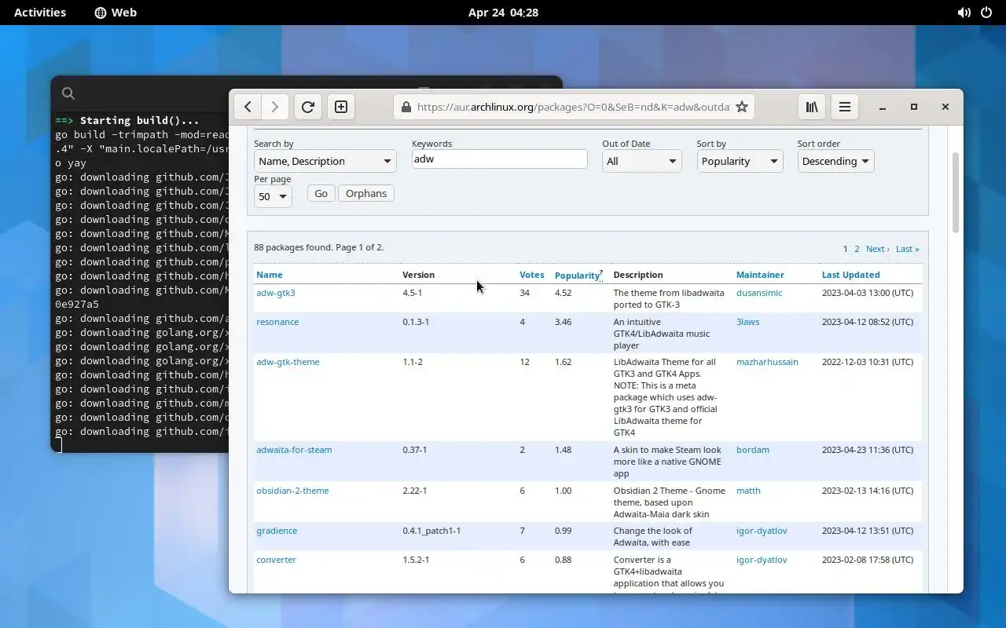Click 'Starting build()...' line in terminal
The image size is (1006, 628).
pyautogui.click(x=140, y=120)
